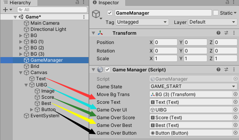Screen dimensions: 239x140
Task: Open Hierarchy panel options menu
Action: [x=84, y=2]
